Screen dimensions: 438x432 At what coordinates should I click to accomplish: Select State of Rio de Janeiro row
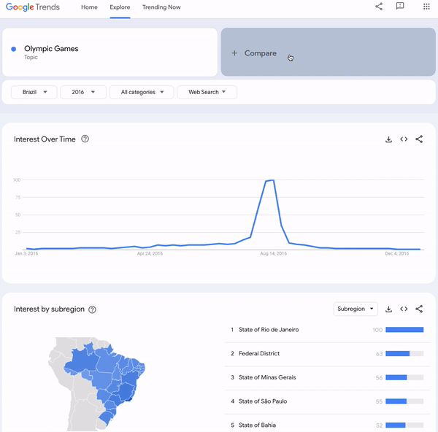327,330
